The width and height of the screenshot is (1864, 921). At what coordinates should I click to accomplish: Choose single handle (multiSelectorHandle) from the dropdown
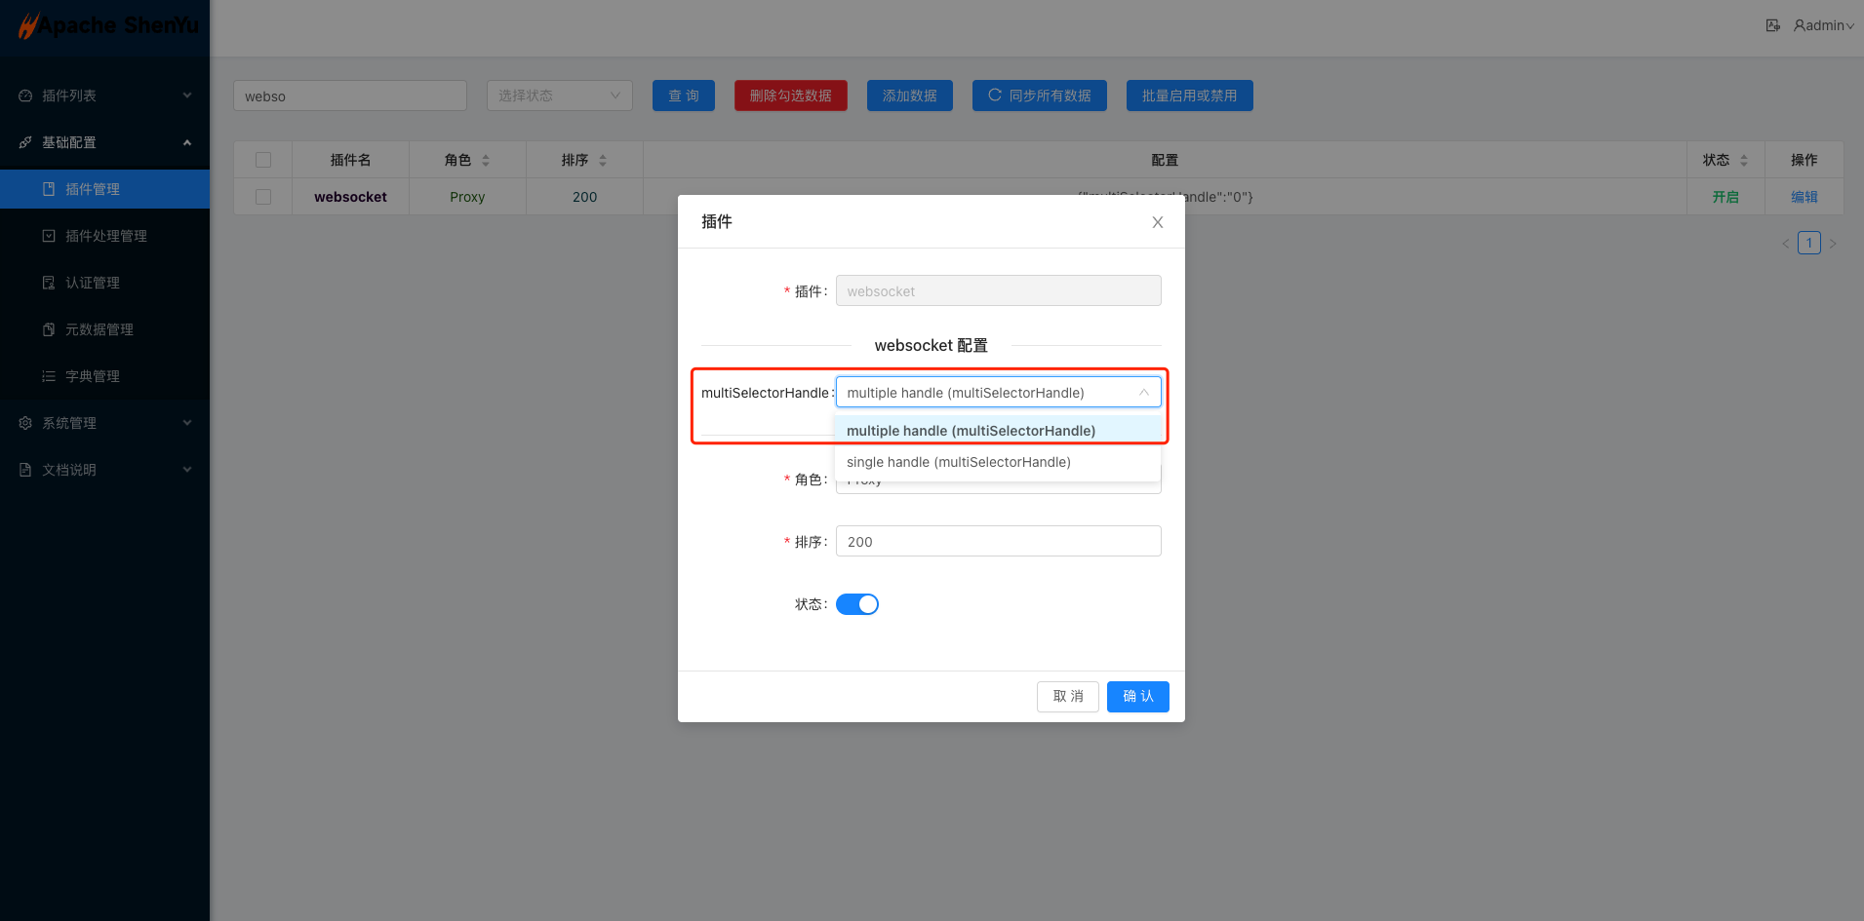point(958,461)
